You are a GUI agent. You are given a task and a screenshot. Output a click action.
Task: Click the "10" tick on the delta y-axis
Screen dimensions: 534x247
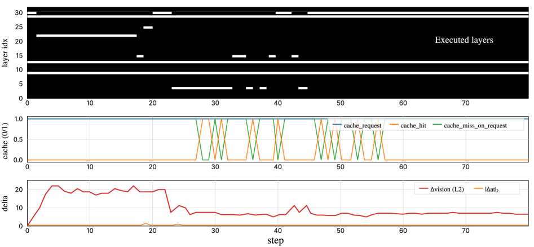click(19, 208)
